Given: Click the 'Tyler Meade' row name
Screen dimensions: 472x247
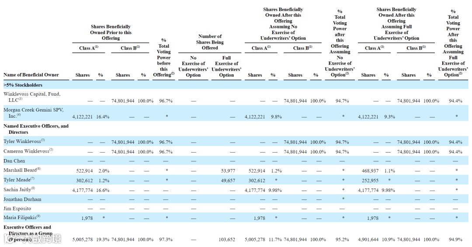Looking at the screenshot, I should tap(19, 180).
